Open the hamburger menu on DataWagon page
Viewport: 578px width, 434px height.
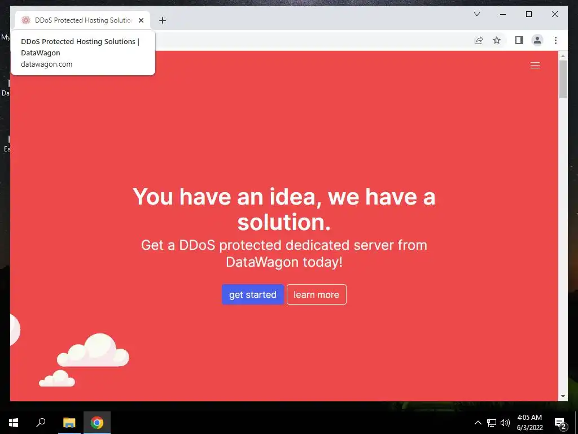click(x=535, y=66)
